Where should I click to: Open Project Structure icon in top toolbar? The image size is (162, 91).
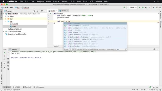tap(153, 7)
